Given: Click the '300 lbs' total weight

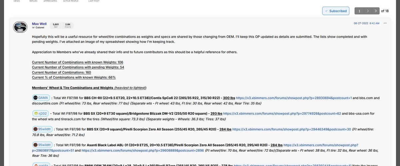Looking at the screenshot, I should click(229, 98).
